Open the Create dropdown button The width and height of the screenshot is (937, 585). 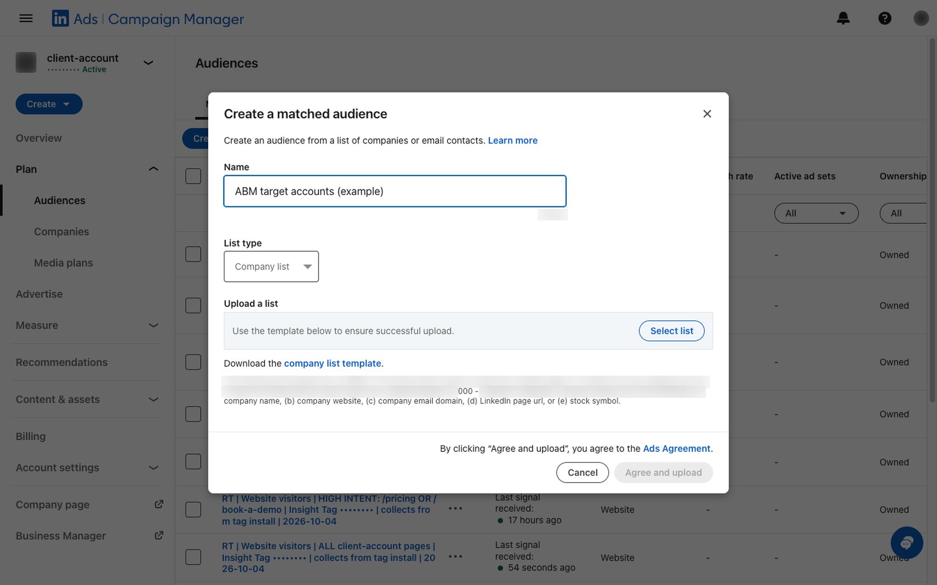pyautogui.click(x=49, y=104)
